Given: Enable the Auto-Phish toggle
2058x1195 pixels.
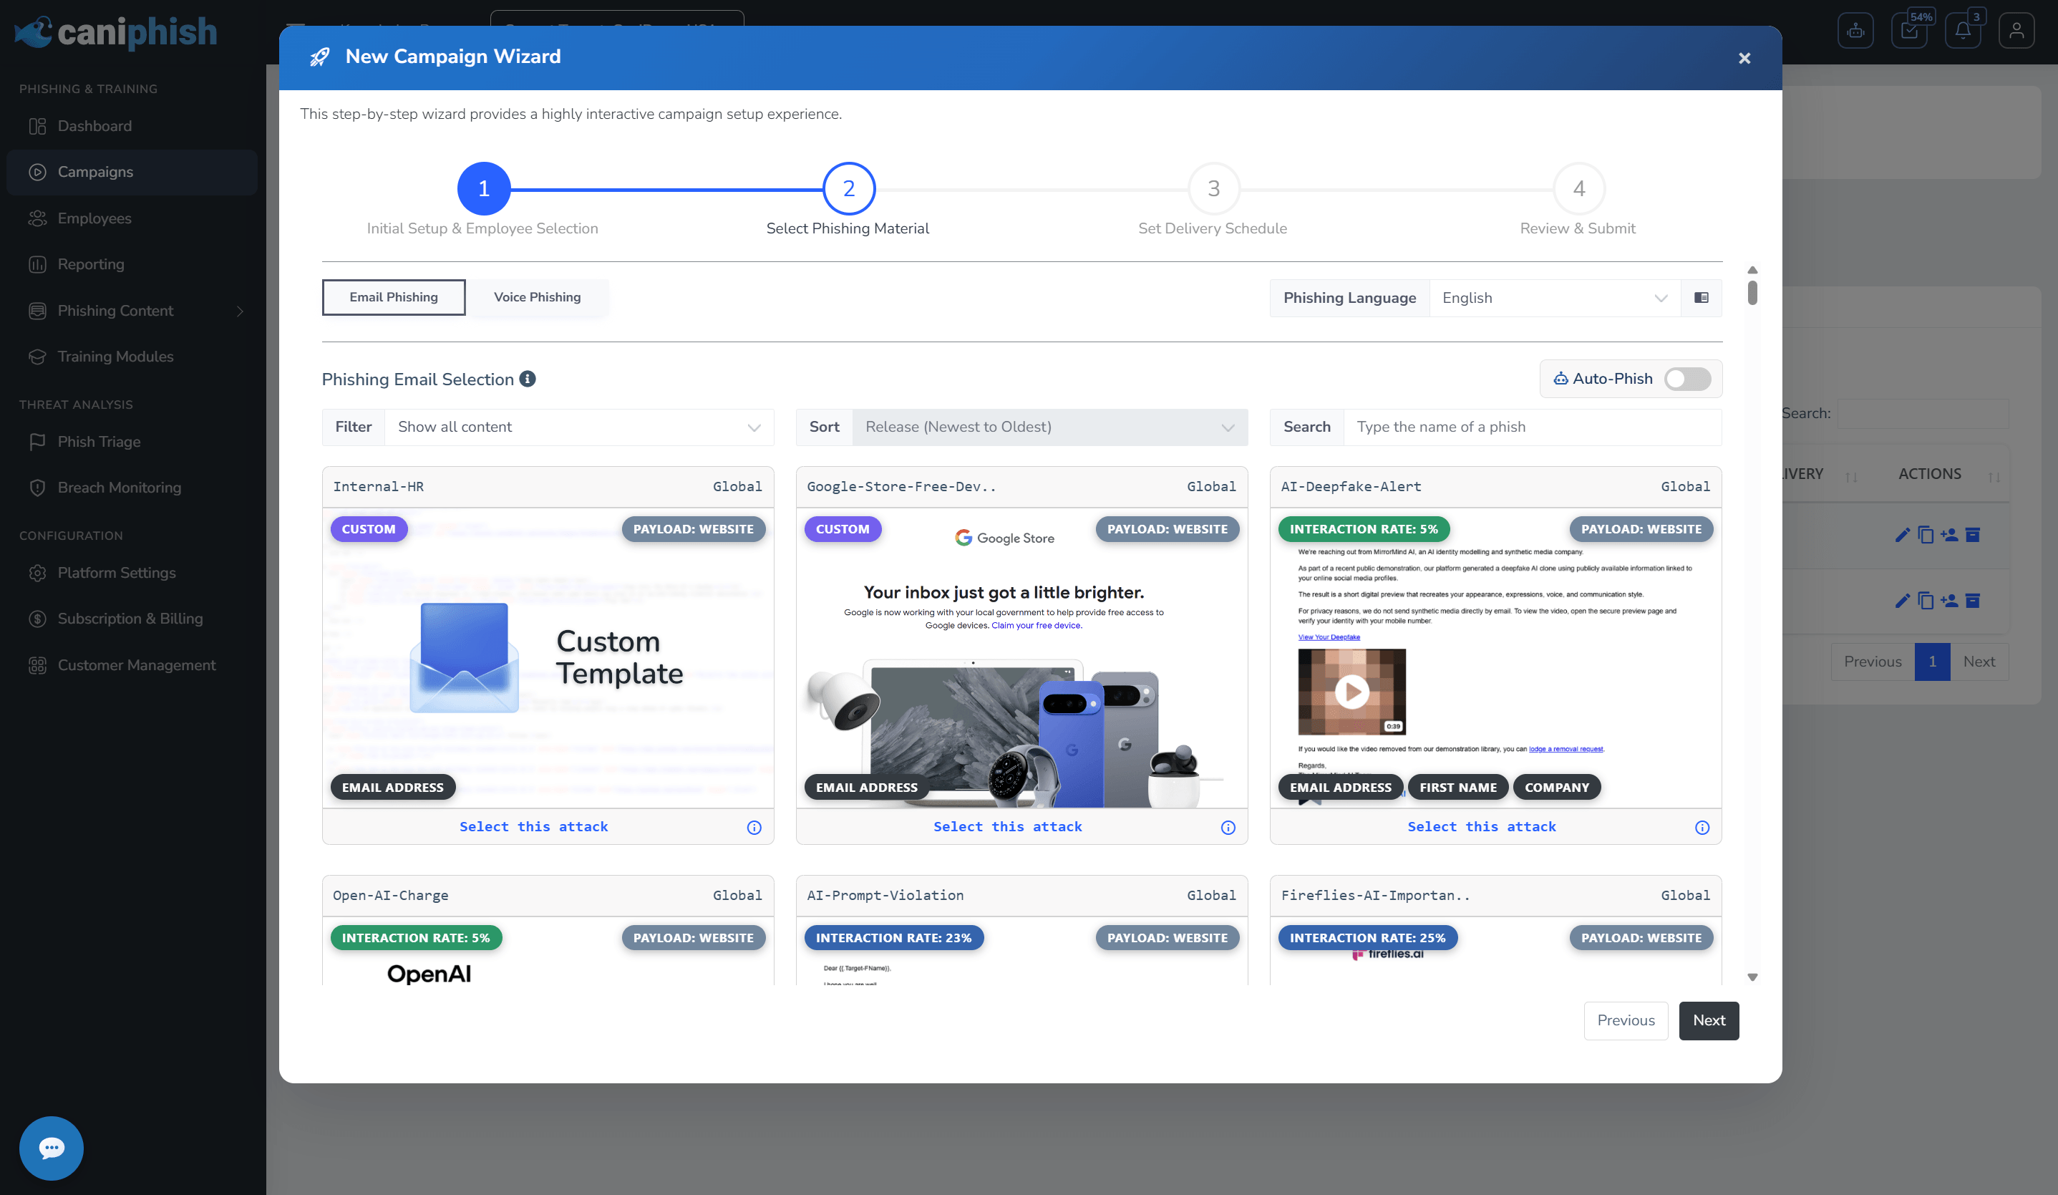Looking at the screenshot, I should tap(1687, 379).
